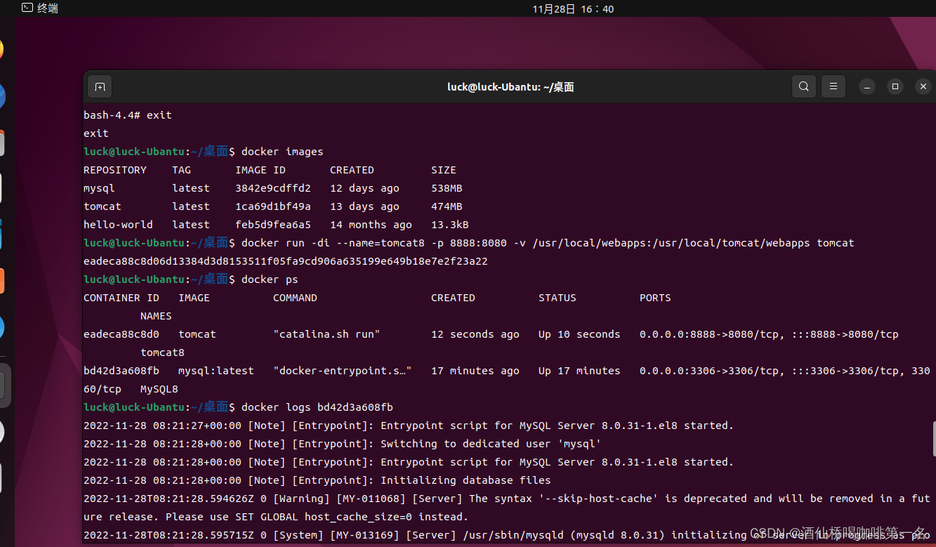This screenshot has width=936, height=547.
Task: Click the COMMAND column header
Action: click(295, 298)
